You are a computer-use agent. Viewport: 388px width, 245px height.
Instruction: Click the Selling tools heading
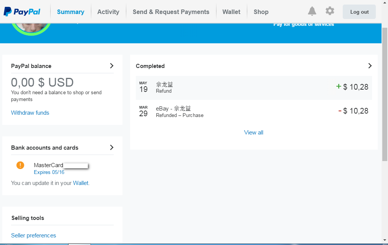28,218
